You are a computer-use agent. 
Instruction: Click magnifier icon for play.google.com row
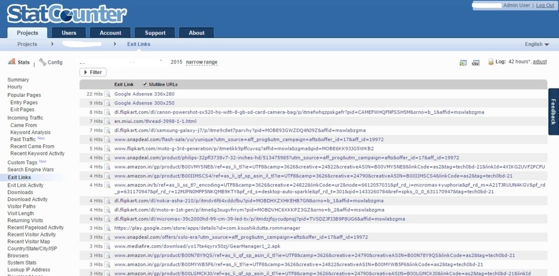tap(107, 228)
